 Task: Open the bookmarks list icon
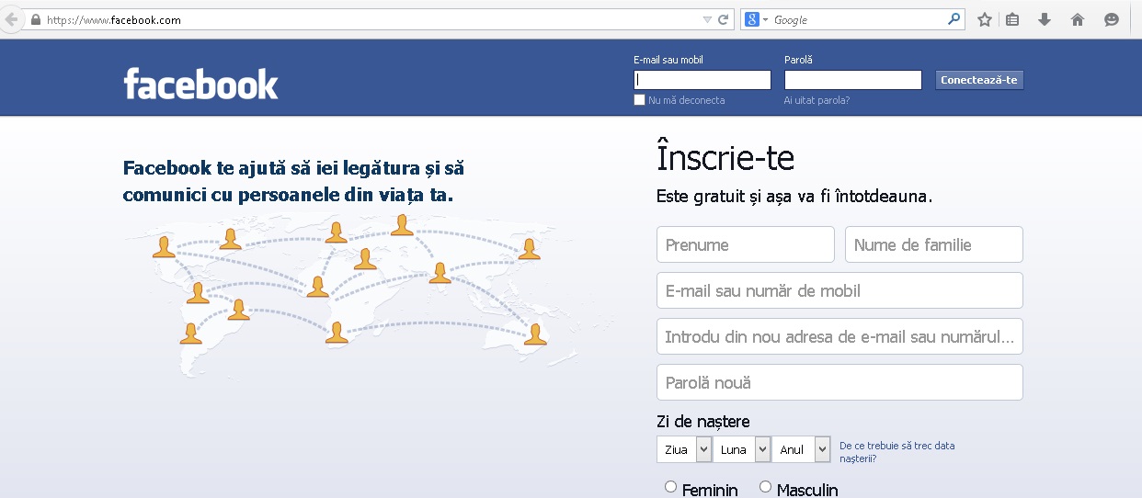1012,19
